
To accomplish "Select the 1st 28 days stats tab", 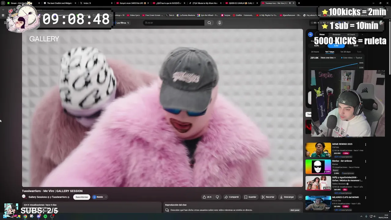I will click(x=345, y=52).
